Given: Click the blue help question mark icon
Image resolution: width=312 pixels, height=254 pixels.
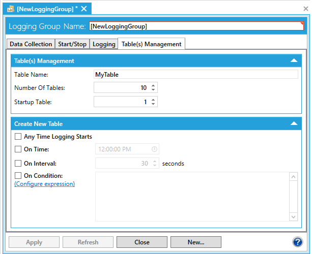Looking at the screenshot, I should 298,242.
